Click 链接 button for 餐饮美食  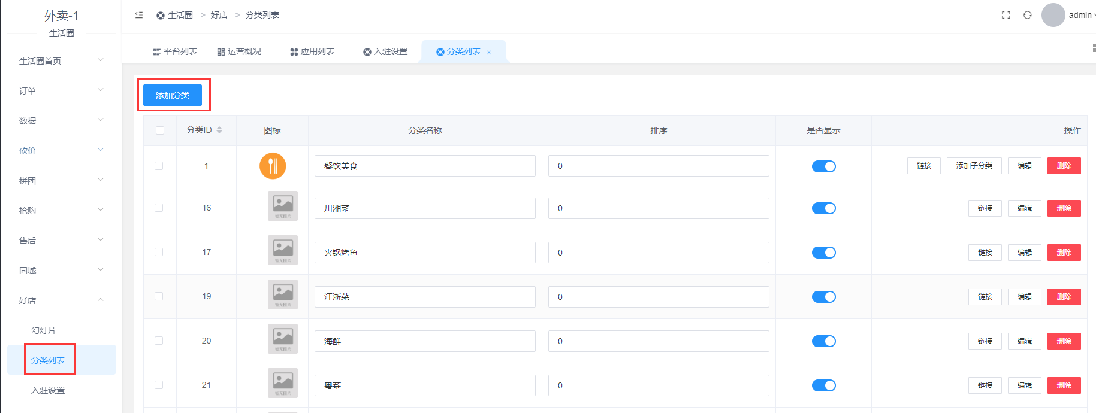tap(924, 166)
